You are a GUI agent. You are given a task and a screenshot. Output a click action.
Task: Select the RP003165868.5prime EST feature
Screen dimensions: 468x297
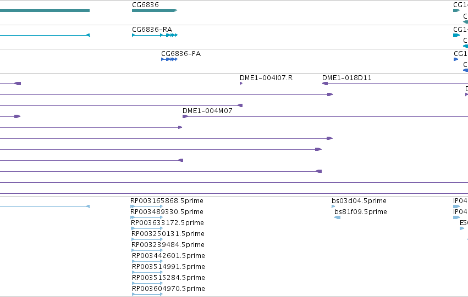point(147,206)
